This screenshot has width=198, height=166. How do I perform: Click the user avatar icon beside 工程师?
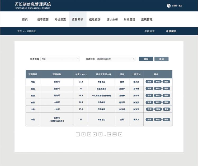pos(169,6)
